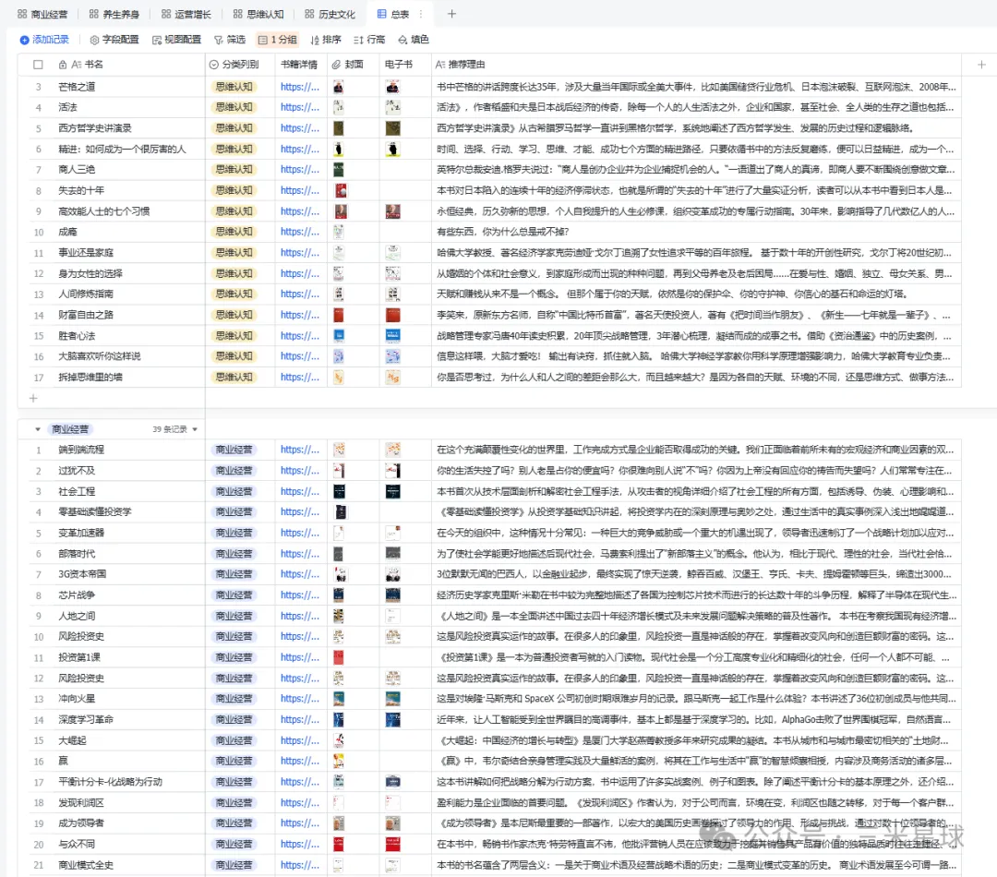
Task: Toggle the select-all checkbox in header
Action: click(38, 65)
